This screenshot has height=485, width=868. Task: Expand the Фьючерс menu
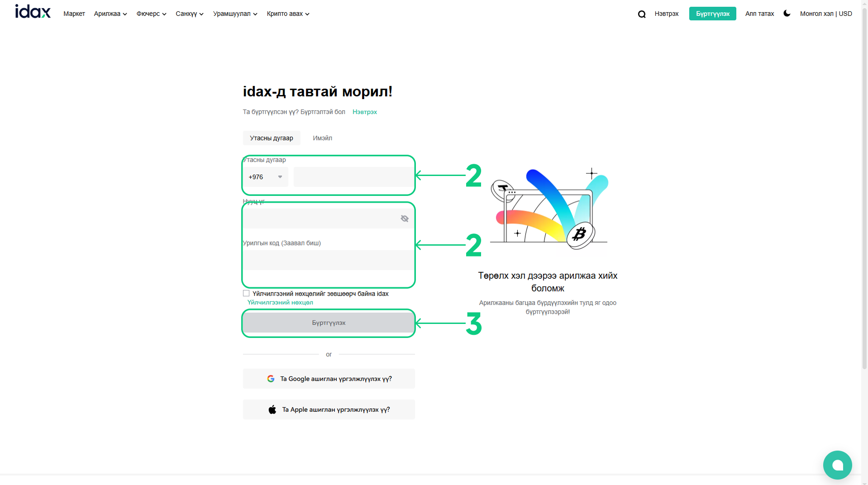[151, 14]
